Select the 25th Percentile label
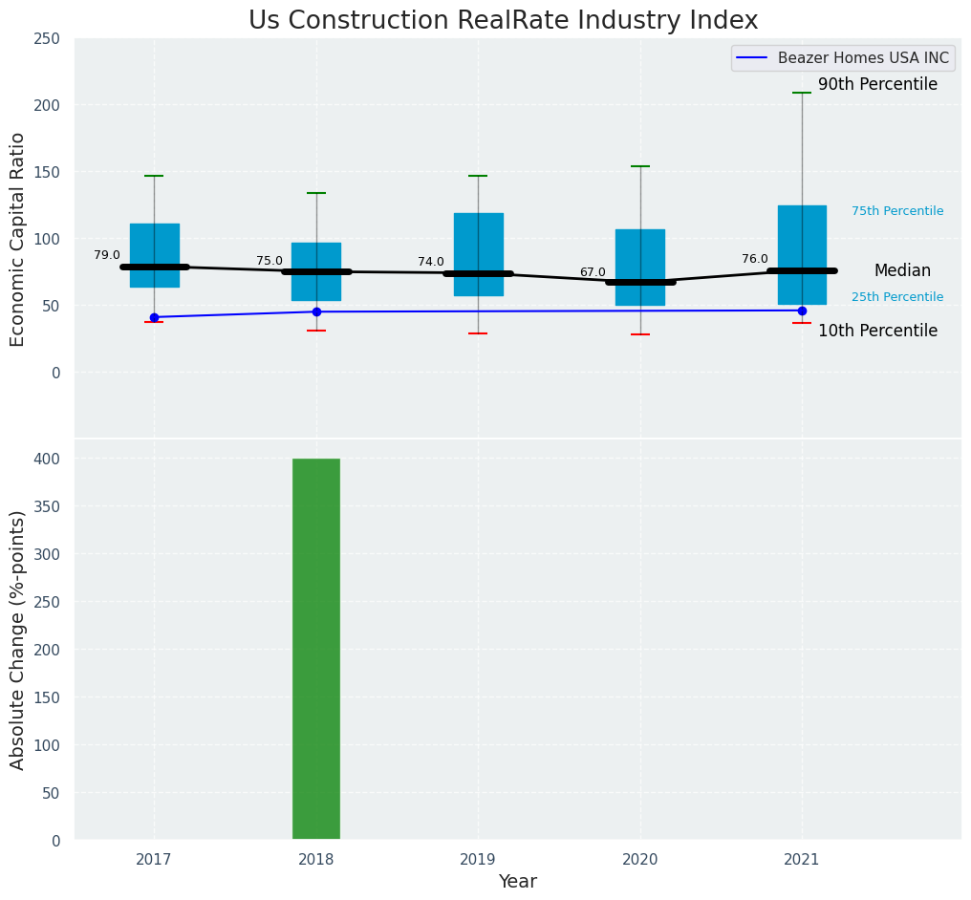 [896, 297]
